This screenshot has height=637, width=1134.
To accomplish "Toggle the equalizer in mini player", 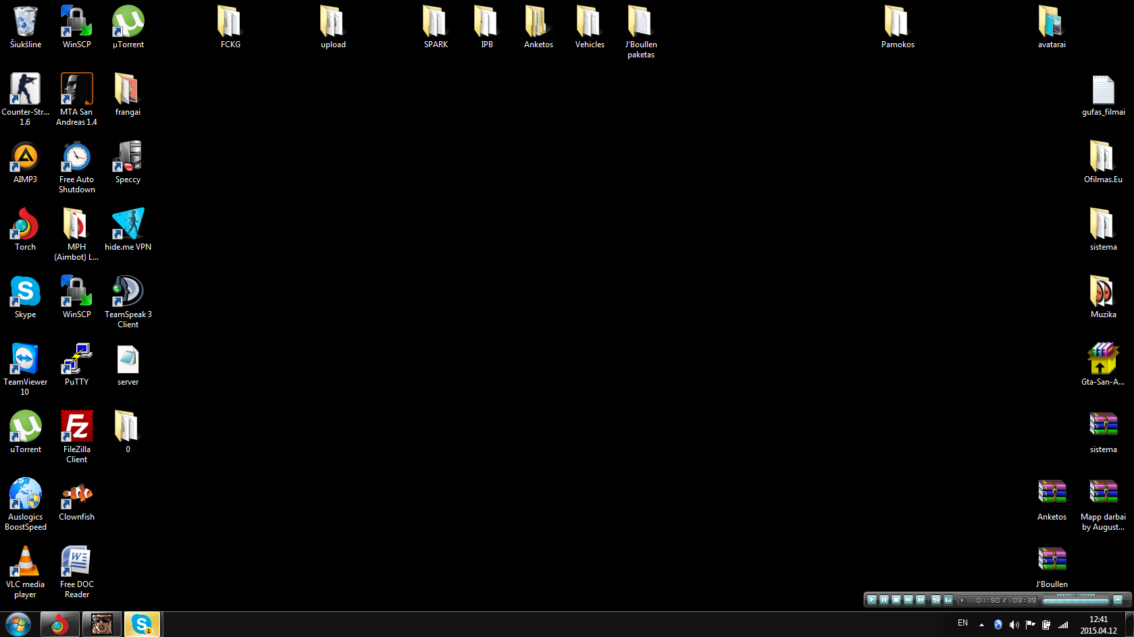I will (948, 600).
